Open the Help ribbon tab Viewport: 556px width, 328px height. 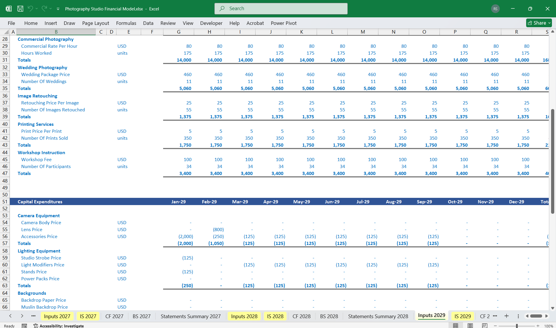(234, 23)
